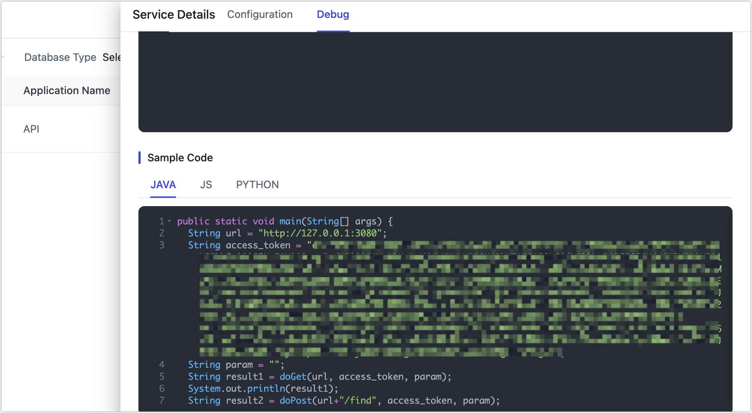Screen dimensions: 752x413
Task: Place cursor on access_token variable in line 3
Action: [x=258, y=245]
